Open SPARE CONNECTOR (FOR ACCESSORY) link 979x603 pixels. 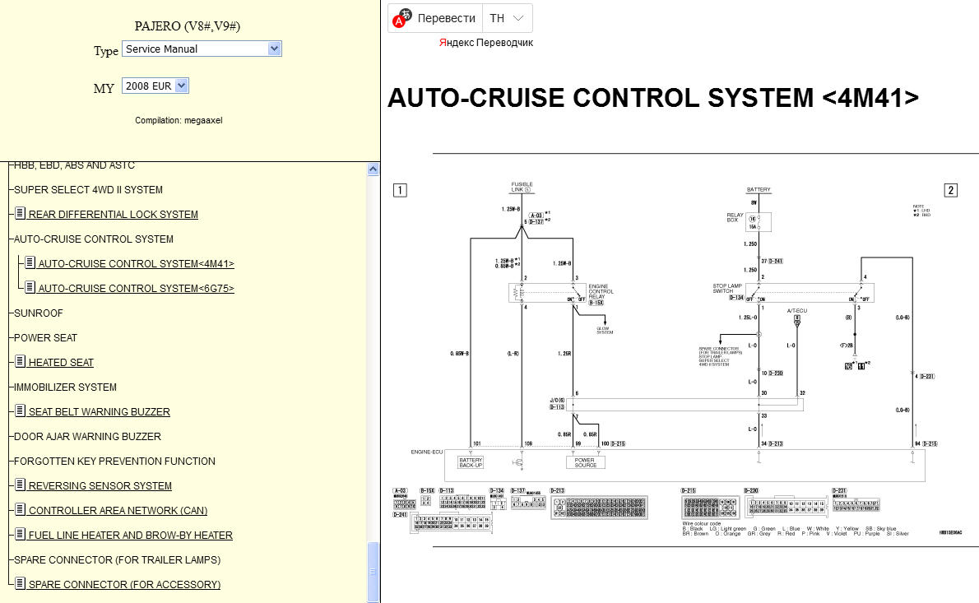pos(124,584)
